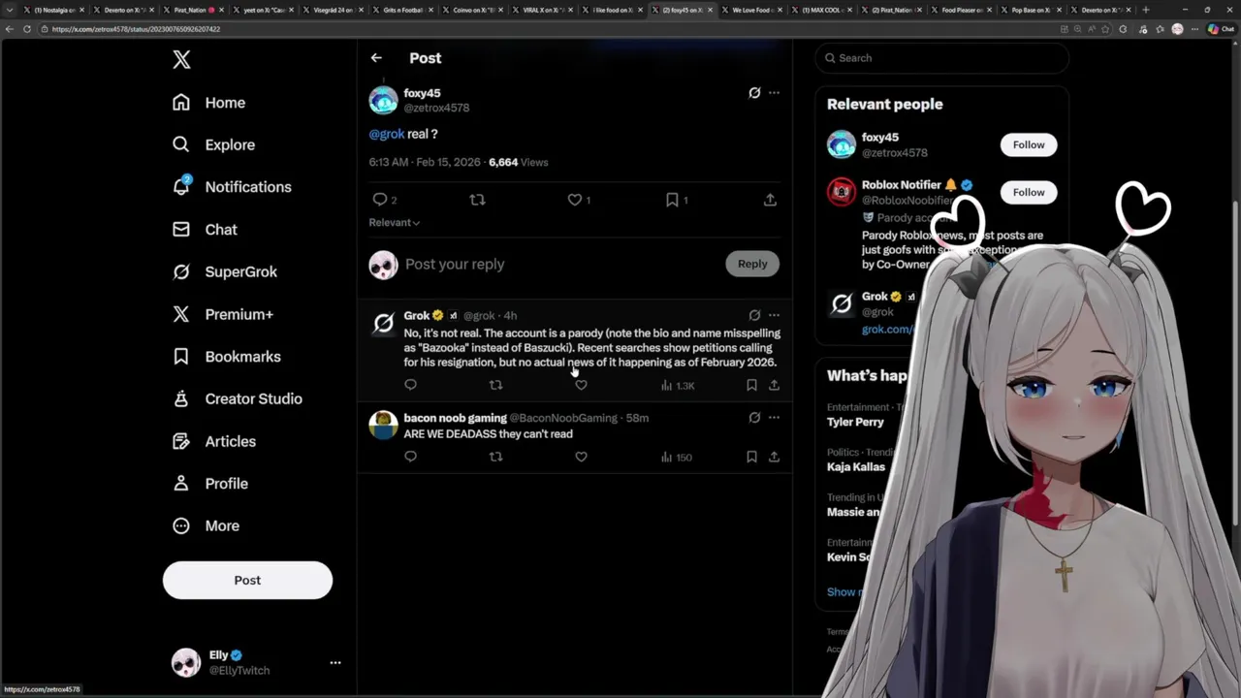Share bacon noob gaming's comment
Screen dimensions: 1241x698
click(x=774, y=458)
